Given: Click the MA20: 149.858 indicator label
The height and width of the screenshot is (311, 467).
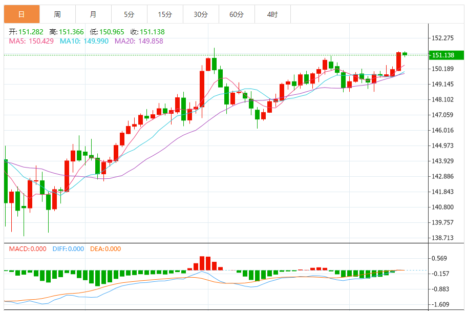Looking at the screenshot, I should click(x=139, y=41).
